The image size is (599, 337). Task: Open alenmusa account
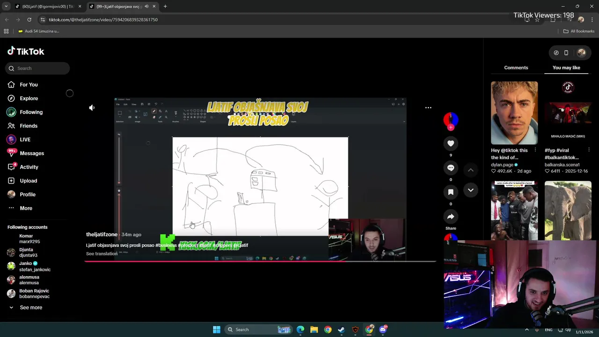[x=28, y=280]
